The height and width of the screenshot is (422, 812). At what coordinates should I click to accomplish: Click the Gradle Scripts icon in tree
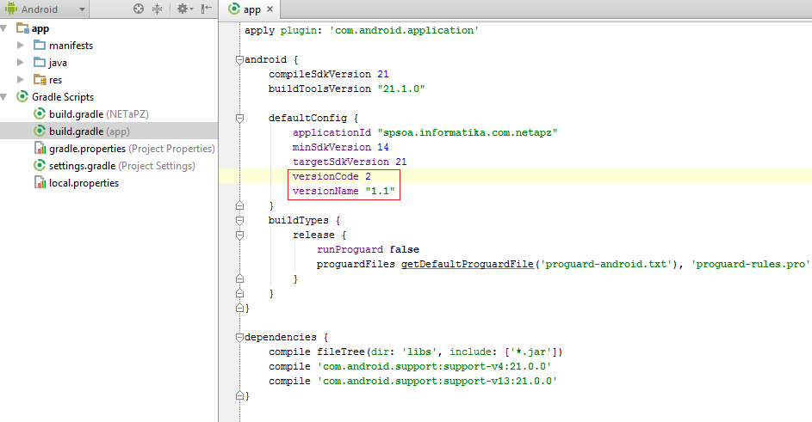[x=22, y=97]
